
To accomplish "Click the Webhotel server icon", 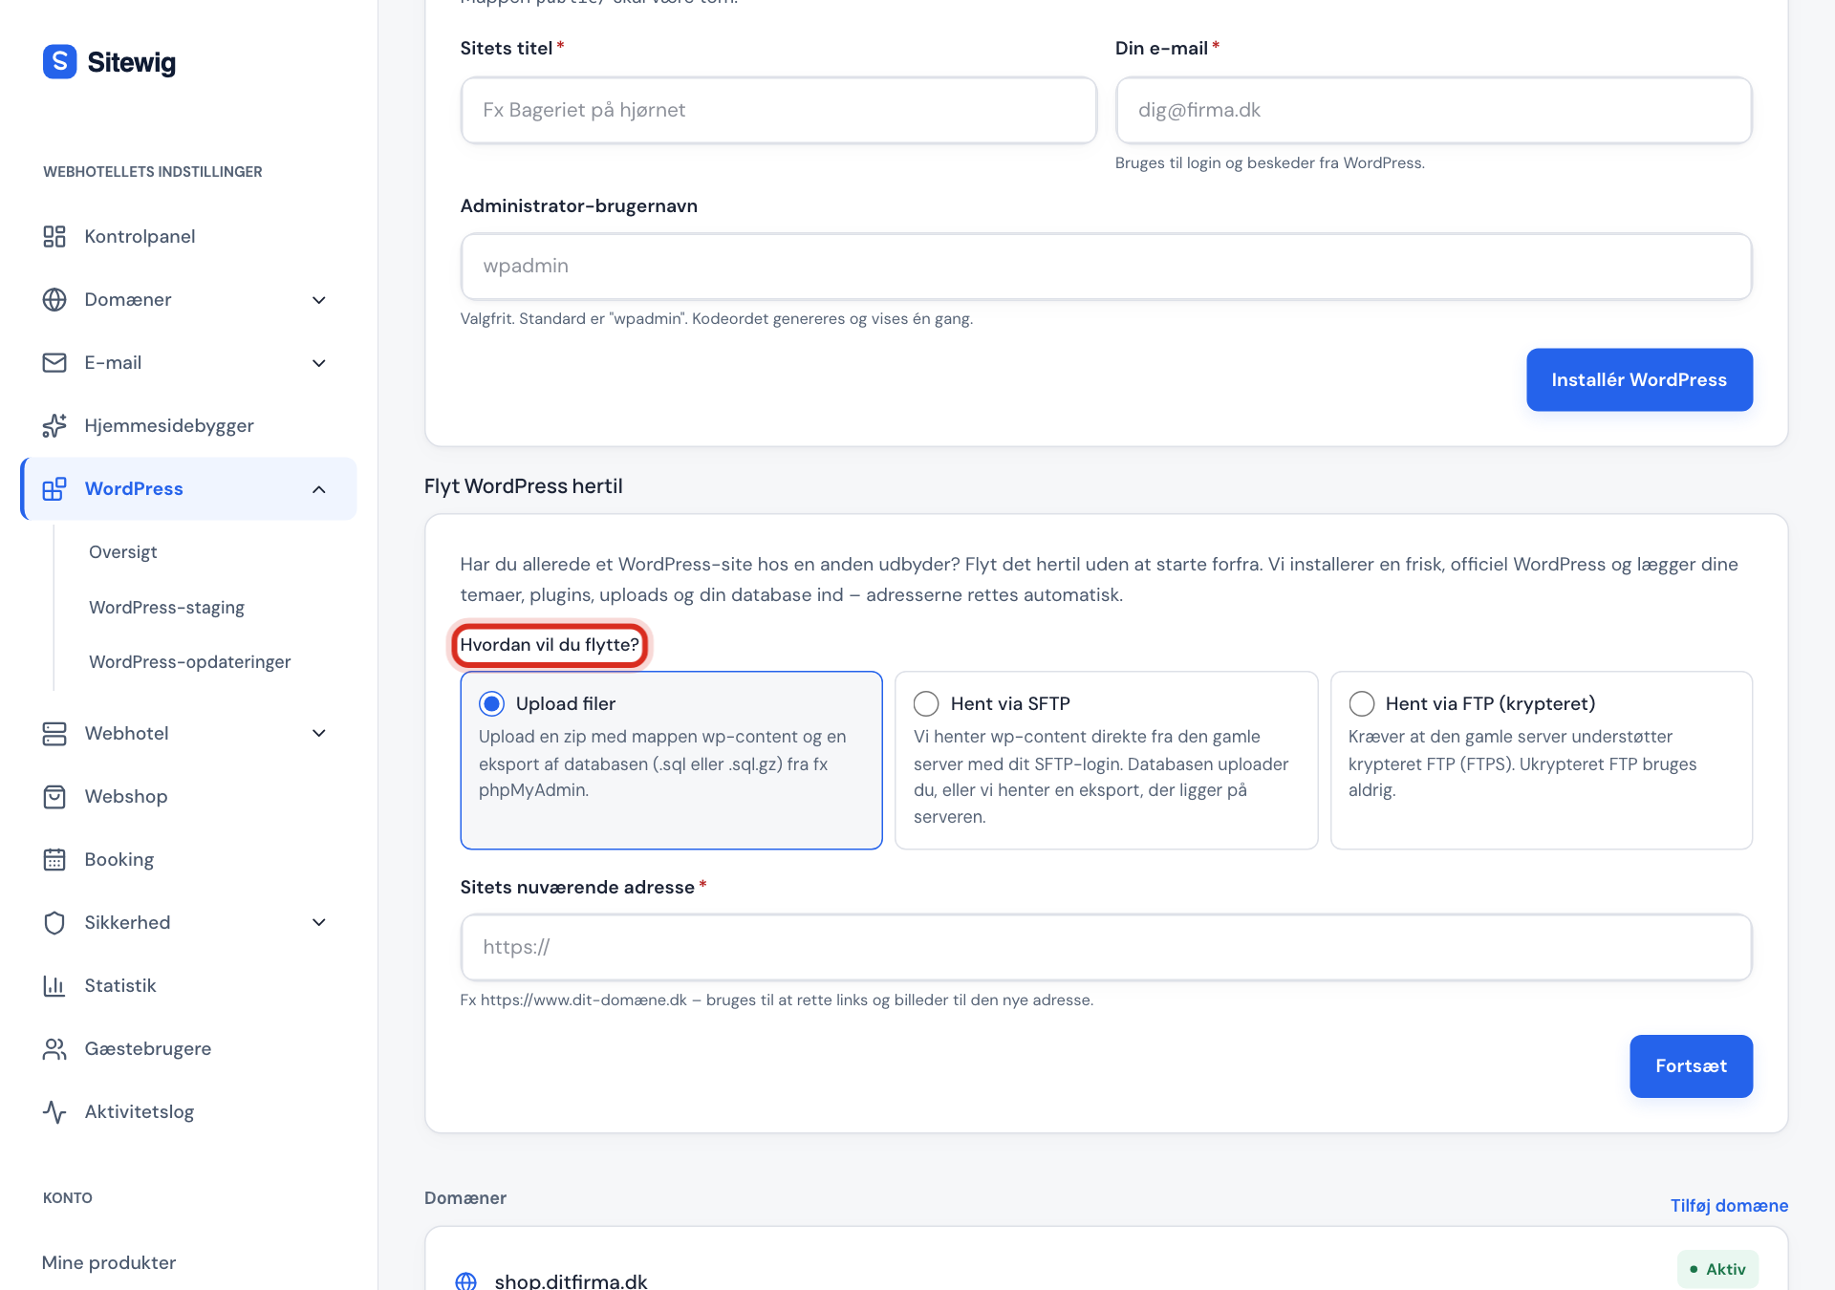I will coord(54,733).
